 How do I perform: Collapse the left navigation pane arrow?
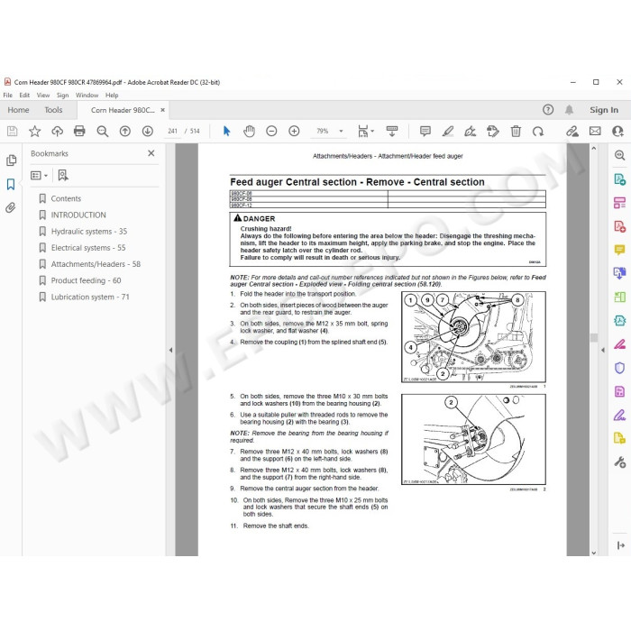170,350
